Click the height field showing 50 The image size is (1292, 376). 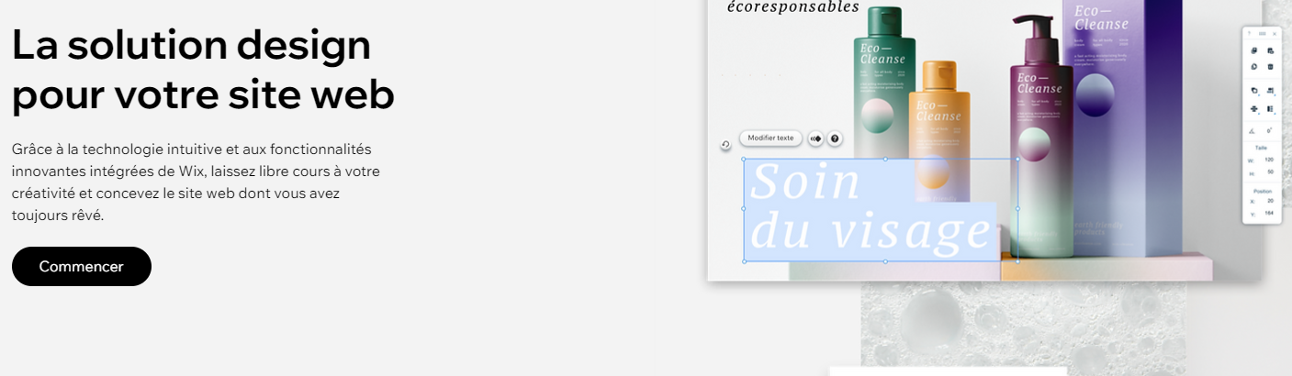[x=1270, y=171]
